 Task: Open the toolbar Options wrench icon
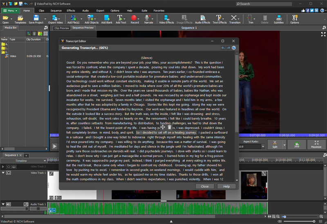click(x=294, y=19)
